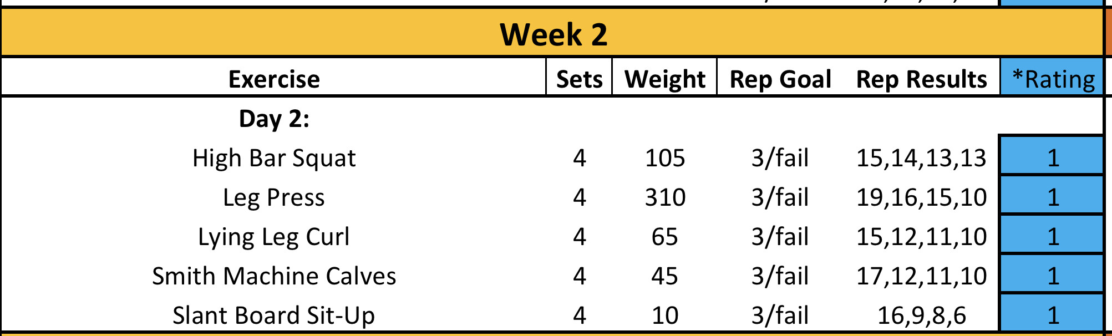Click the Rep Goal cell for Lying Leg Curl

click(780, 237)
